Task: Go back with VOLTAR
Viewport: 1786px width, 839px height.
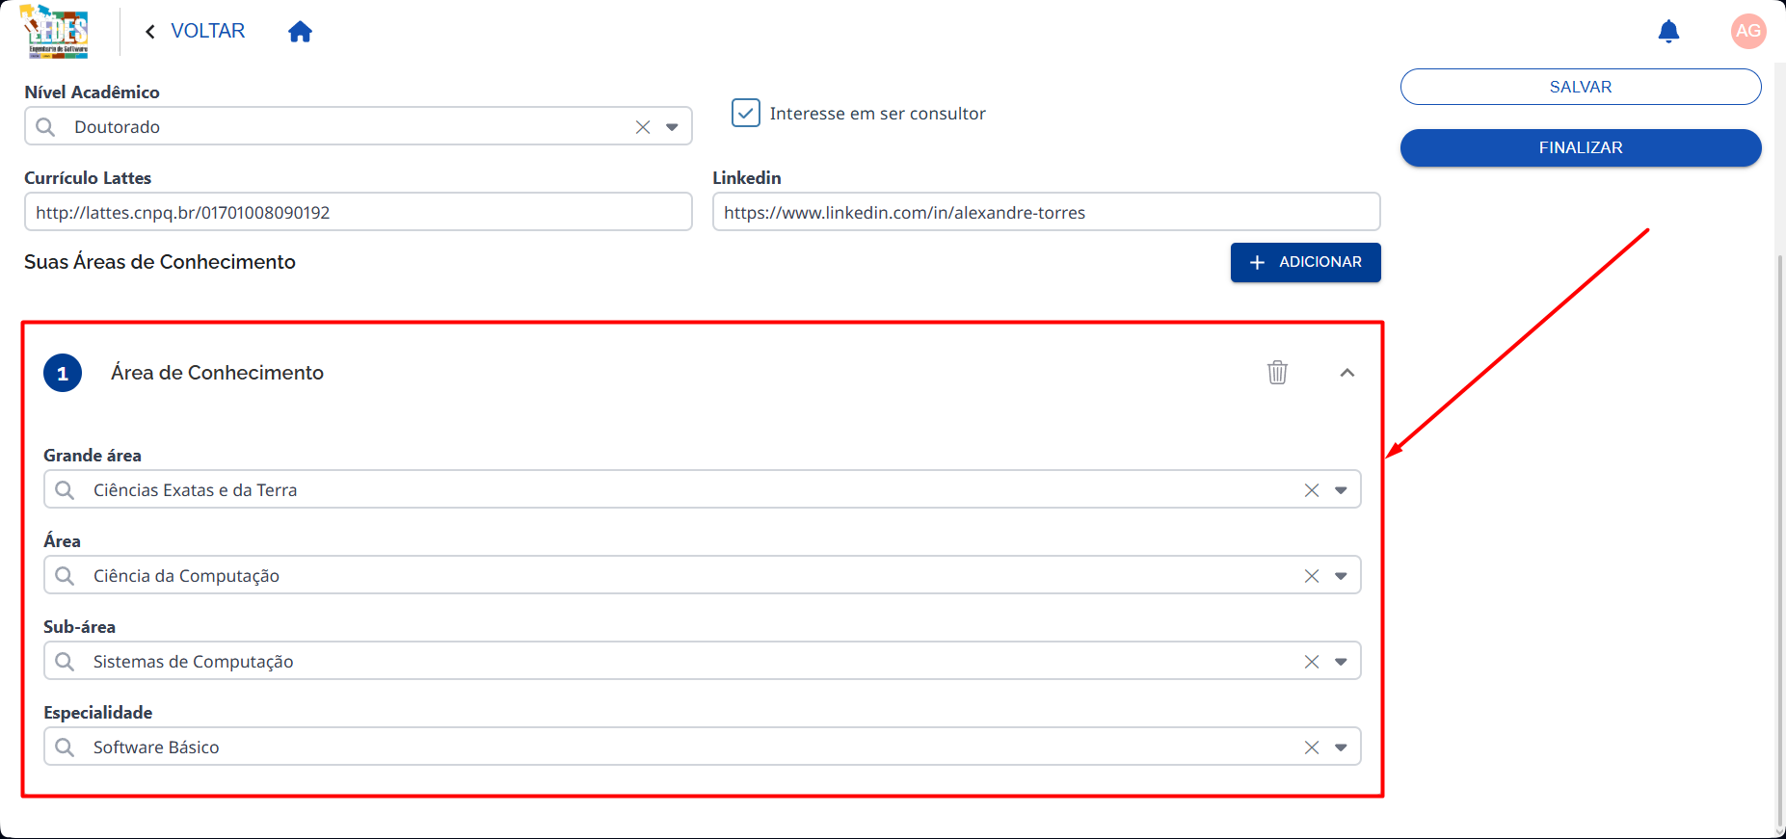Action: pyautogui.click(x=196, y=31)
